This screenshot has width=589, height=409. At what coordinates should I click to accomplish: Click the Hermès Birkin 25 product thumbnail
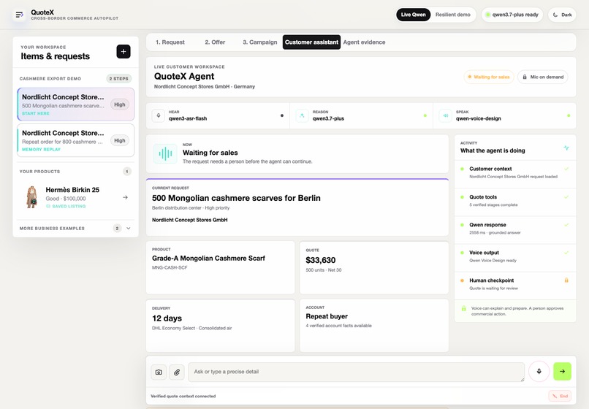point(32,197)
